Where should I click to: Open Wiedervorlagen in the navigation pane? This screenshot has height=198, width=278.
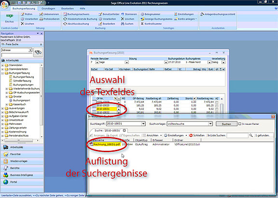pyautogui.click(x=22, y=161)
